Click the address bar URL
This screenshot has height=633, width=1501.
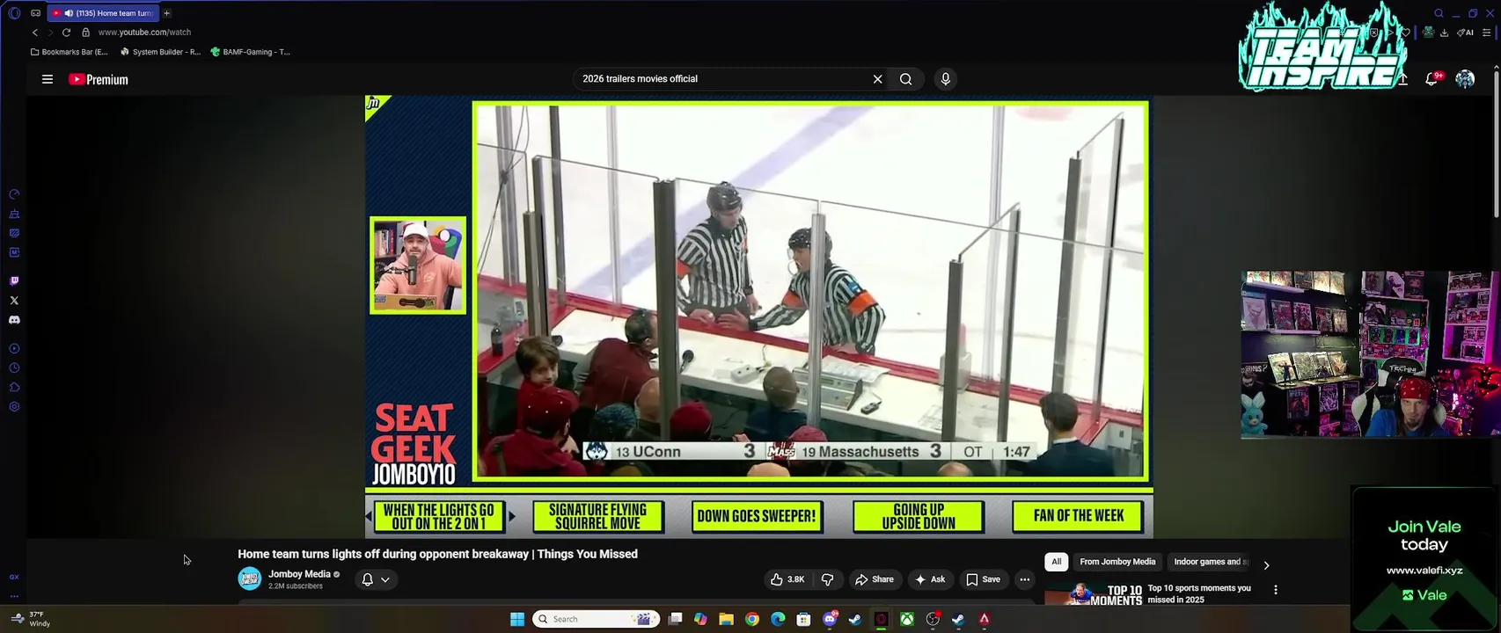[144, 33]
